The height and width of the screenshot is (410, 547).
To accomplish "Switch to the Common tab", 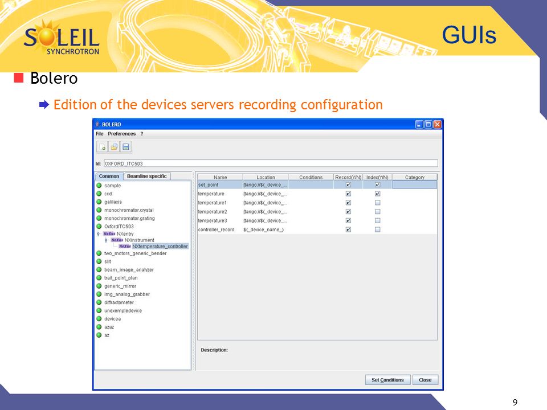I will [109, 177].
